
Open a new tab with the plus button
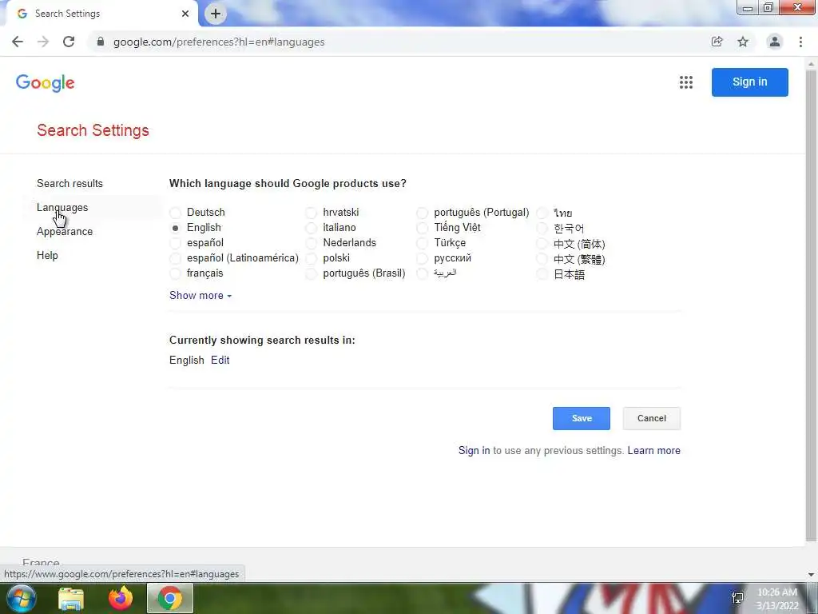pos(216,14)
